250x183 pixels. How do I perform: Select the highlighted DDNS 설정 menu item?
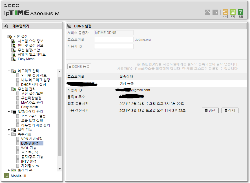(32, 143)
